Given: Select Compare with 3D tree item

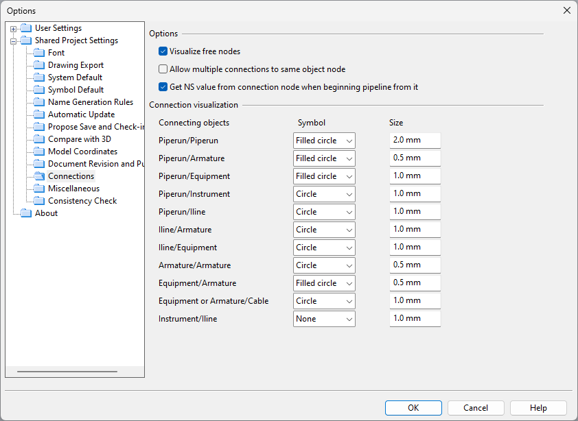Looking at the screenshot, I should [x=79, y=139].
